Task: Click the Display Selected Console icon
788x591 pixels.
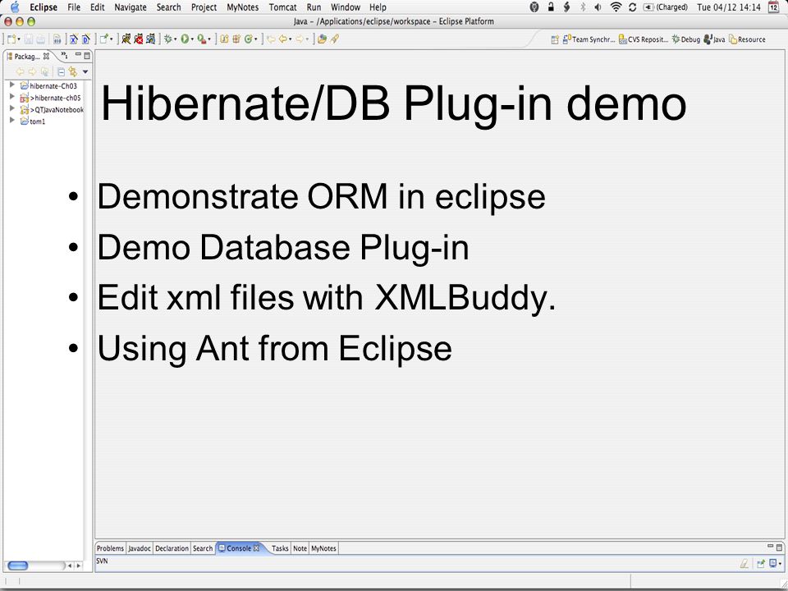Action: pos(773,564)
